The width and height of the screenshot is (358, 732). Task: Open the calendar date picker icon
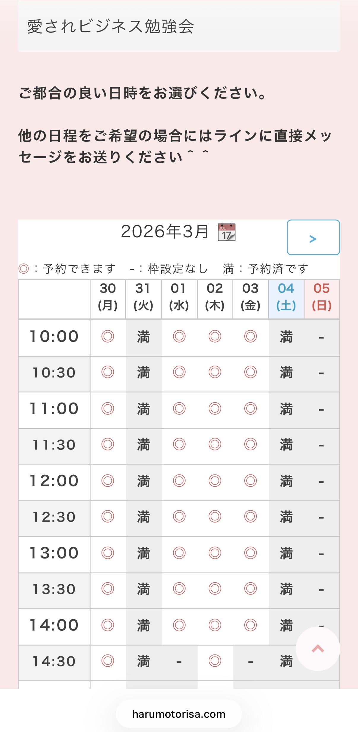(227, 232)
